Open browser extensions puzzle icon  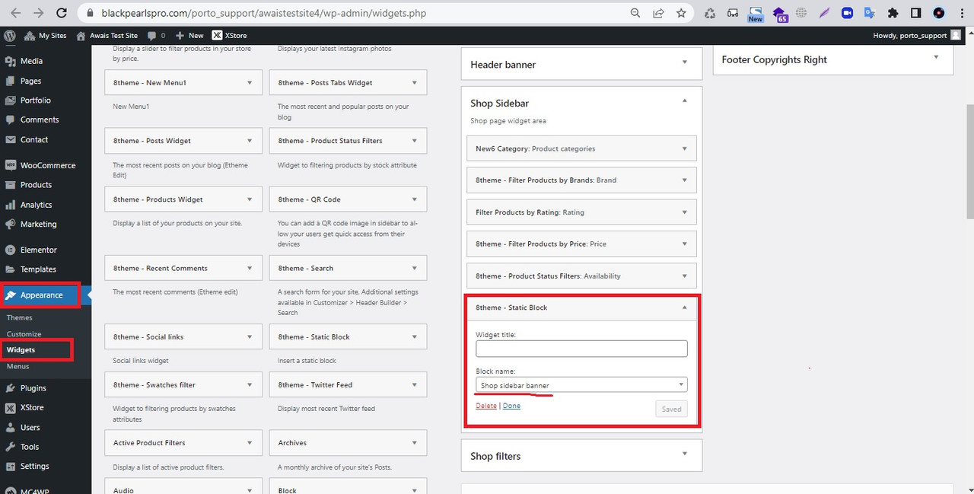893,13
